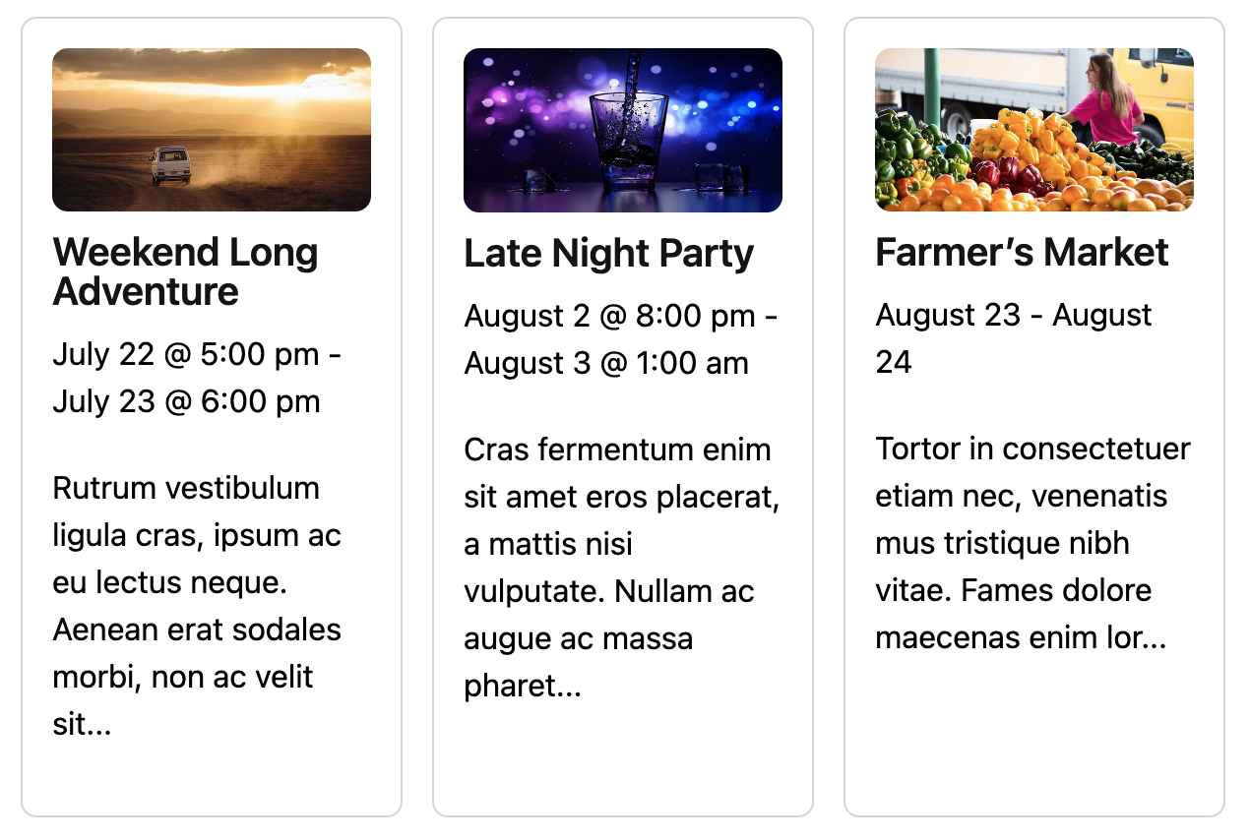Click empty area under Late Night Party excerpt
This screenshot has width=1250, height=840.
coord(622,757)
